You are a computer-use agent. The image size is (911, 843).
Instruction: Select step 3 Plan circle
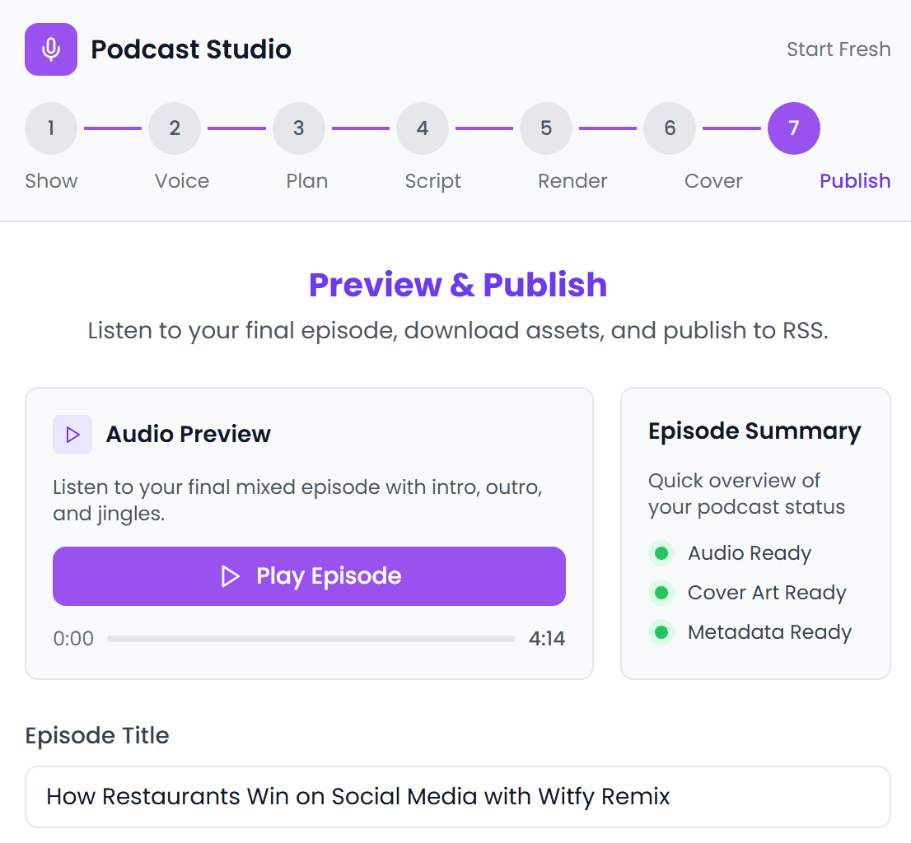pyautogui.click(x=298, y=128)
